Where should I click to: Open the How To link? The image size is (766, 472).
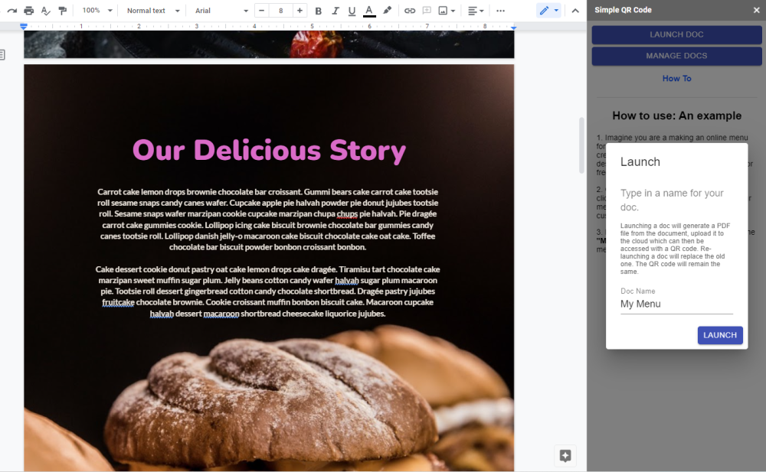coord(676,78)
